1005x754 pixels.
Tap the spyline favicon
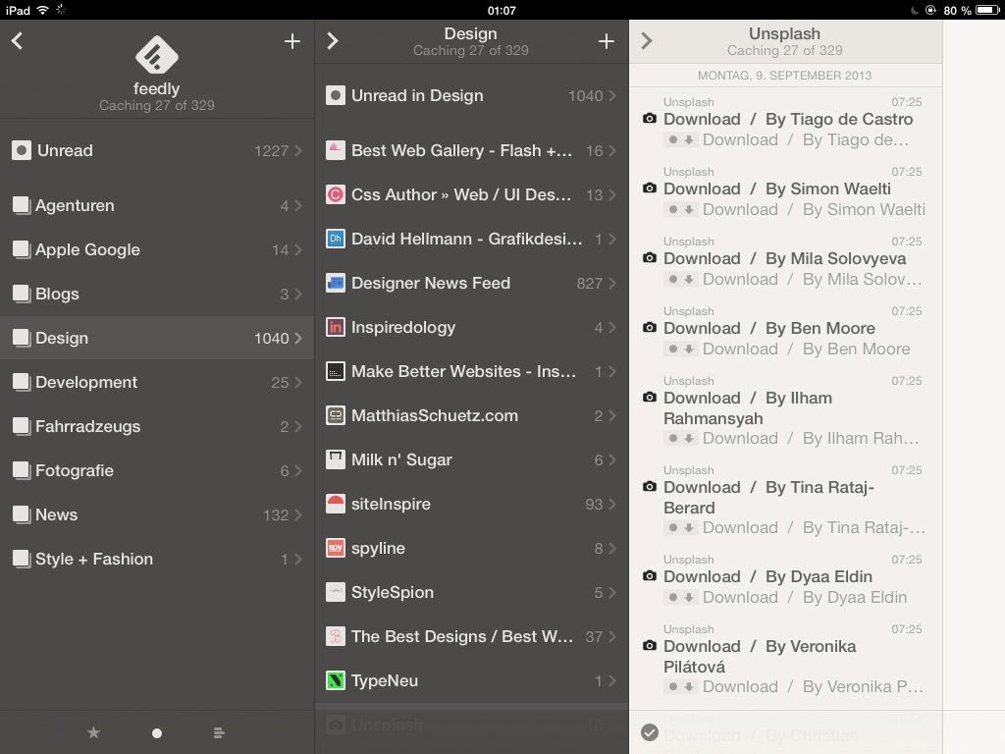point(336,548)
